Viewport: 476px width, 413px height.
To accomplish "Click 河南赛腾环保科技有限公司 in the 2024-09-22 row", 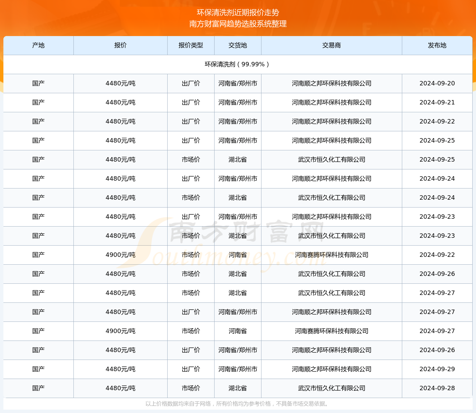I will point(331,255).
